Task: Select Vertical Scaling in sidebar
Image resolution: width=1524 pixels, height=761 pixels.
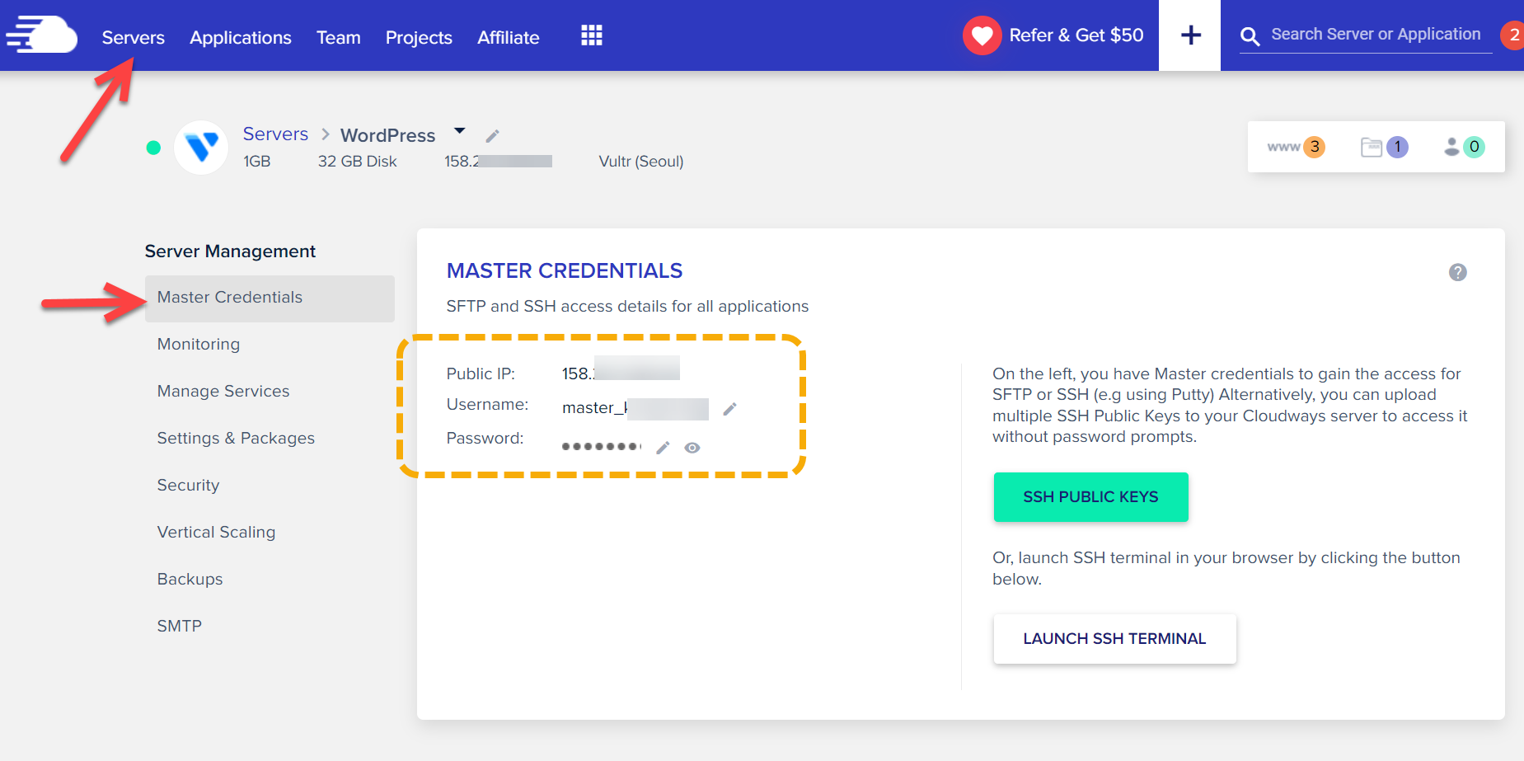Action: pyautogui.click(x=216, y=532)
